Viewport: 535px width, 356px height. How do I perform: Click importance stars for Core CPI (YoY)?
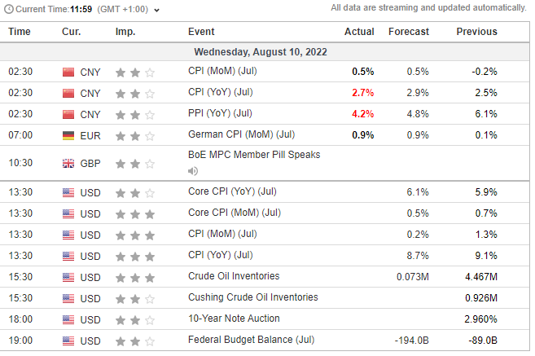[135, 193]
